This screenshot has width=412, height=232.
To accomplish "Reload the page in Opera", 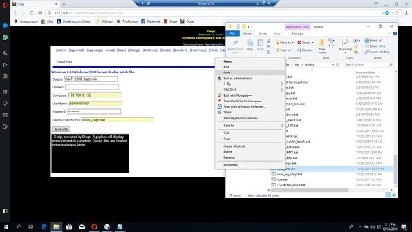I will click(32, 13).
